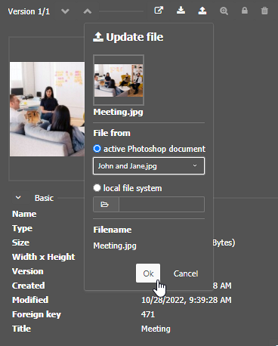Viewport: 278px width, 346px height.
Task: Click the Width x Height label
Action: pyautogui.click(x=44, y=257)
